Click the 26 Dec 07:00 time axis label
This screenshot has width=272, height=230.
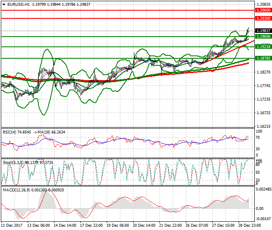coord(197,225)
